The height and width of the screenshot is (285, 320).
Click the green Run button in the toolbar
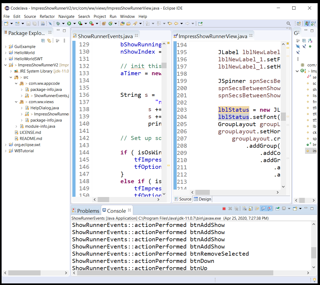69,23
